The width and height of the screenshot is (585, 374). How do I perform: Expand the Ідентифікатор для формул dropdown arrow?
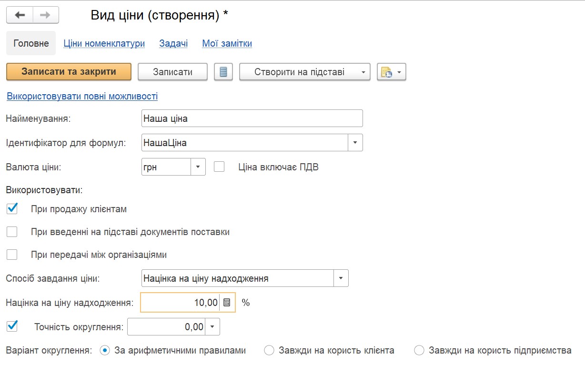[x=355, y=142]
